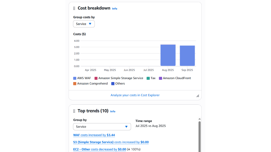Click Top trends drag handle icon
The height and width of the screenshot is (152, 271).
click(74, 111)
